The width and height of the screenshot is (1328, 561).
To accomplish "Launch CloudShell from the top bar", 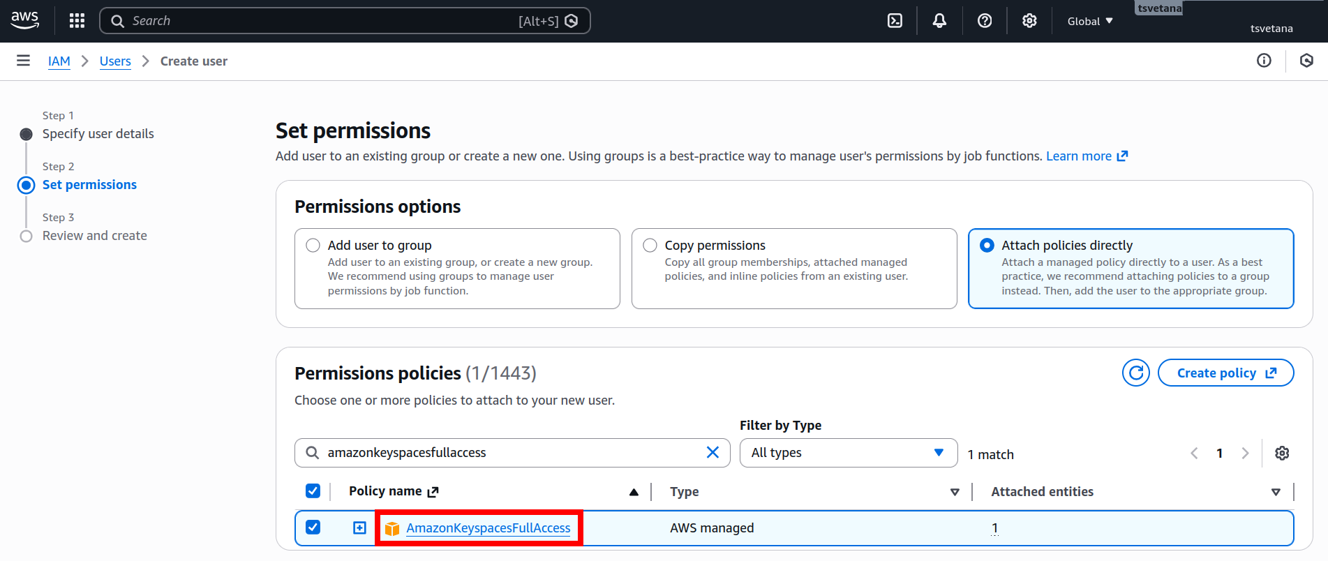I will (x=895, y=21).
